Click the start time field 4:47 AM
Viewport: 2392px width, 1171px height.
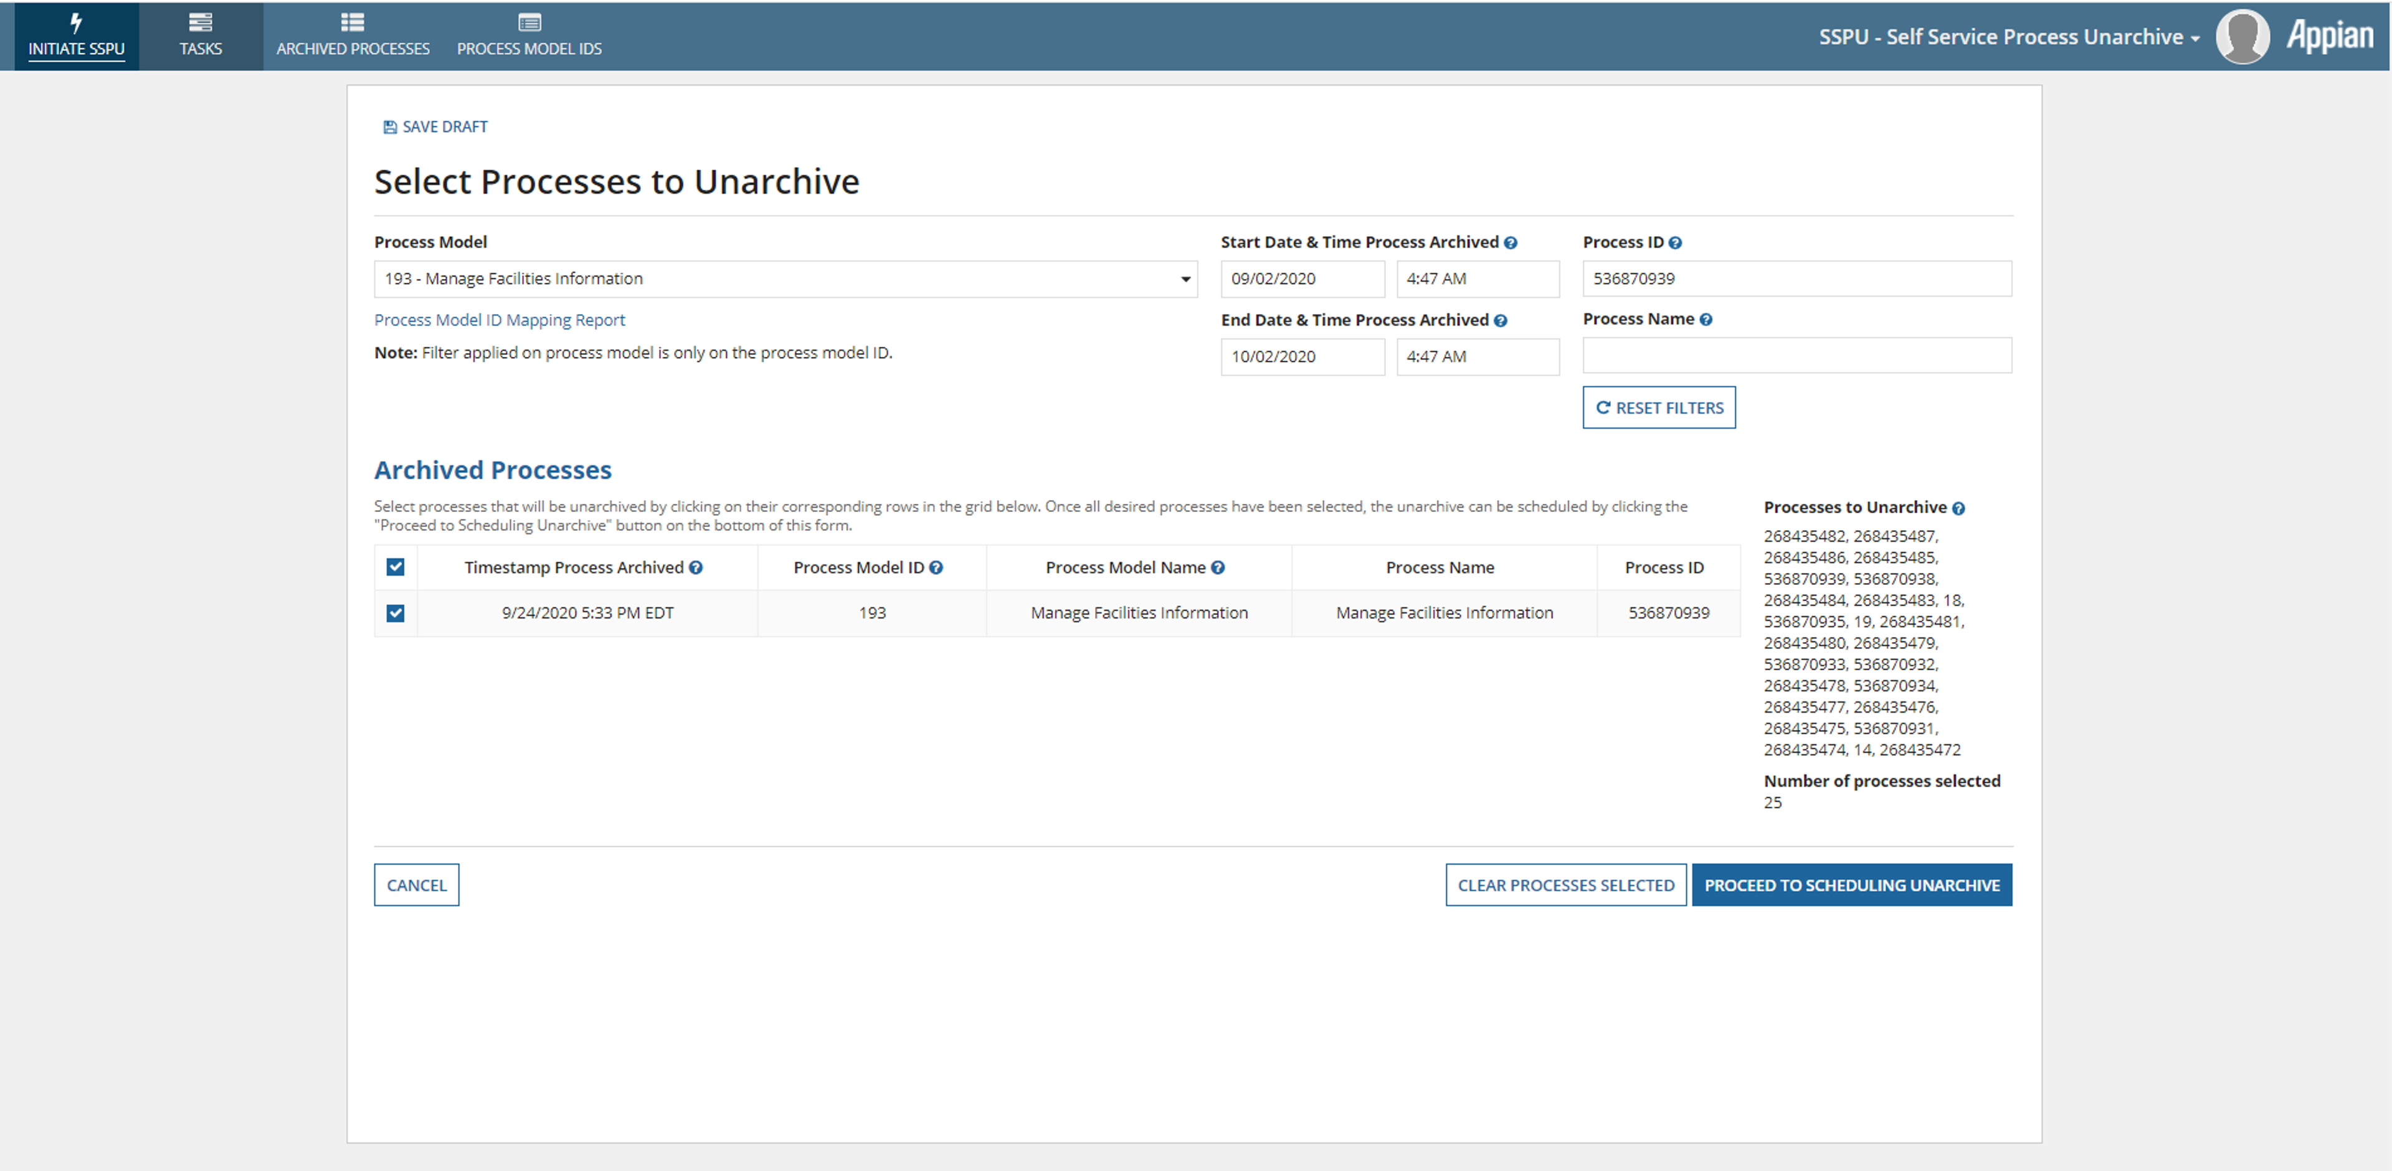coord(1478,278)
